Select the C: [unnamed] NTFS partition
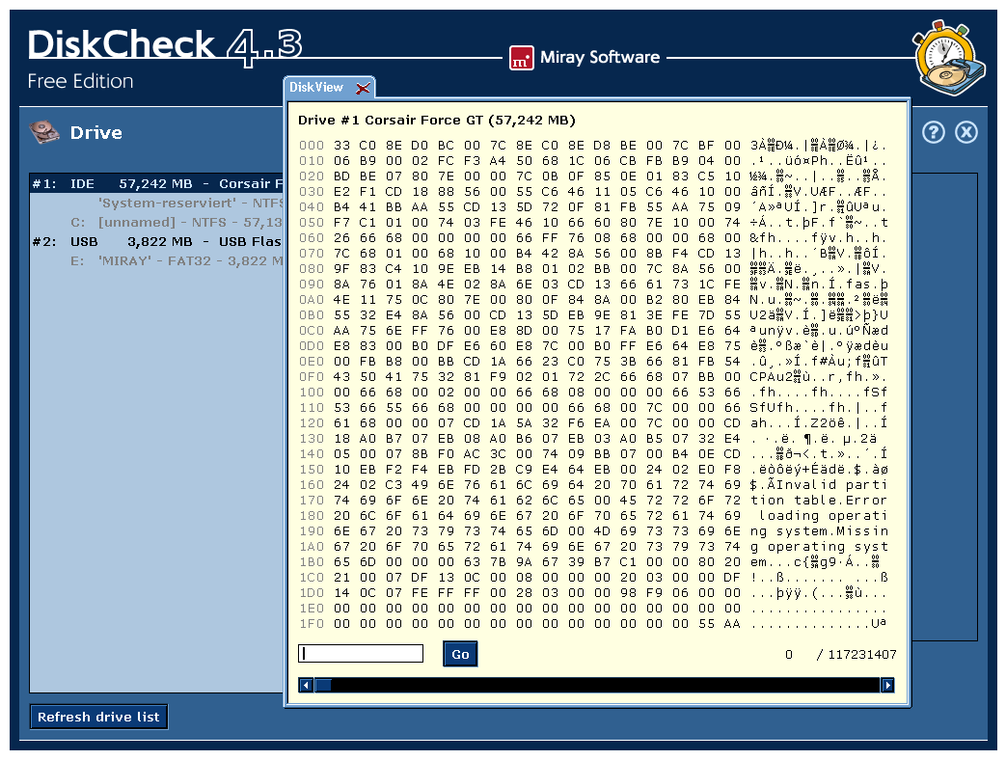This screenshot has height=760, width=1006. 177,223
